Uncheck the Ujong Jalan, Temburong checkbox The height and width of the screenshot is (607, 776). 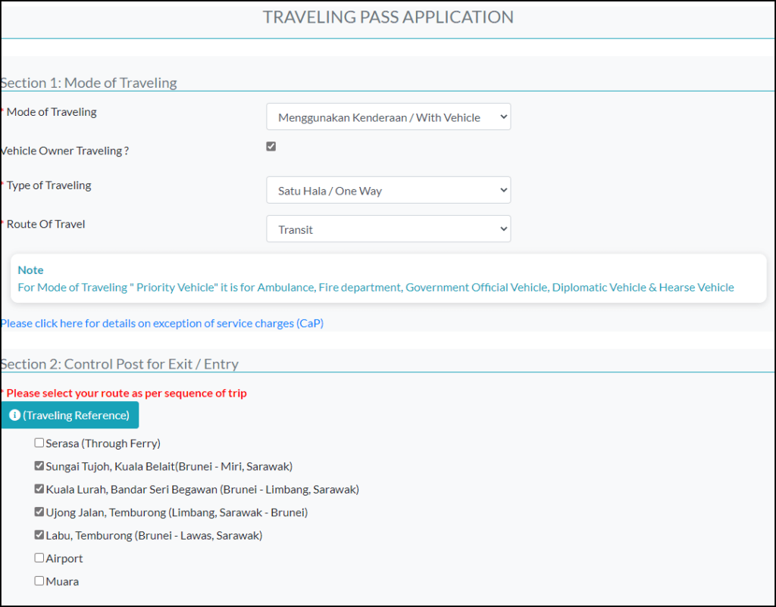pyautogui.click(x=39, y=512)
